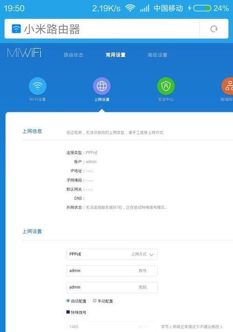This screenshot has height=332, width=233.
Task: Tap the battery indicator in status bar
Action: click(202, 8)
